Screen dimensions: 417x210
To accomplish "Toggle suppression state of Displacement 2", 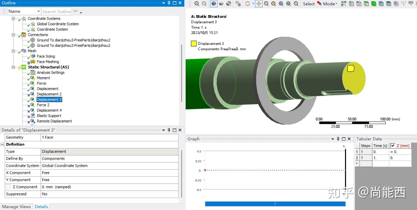I will pyautogui.click(x=49, y=94).
